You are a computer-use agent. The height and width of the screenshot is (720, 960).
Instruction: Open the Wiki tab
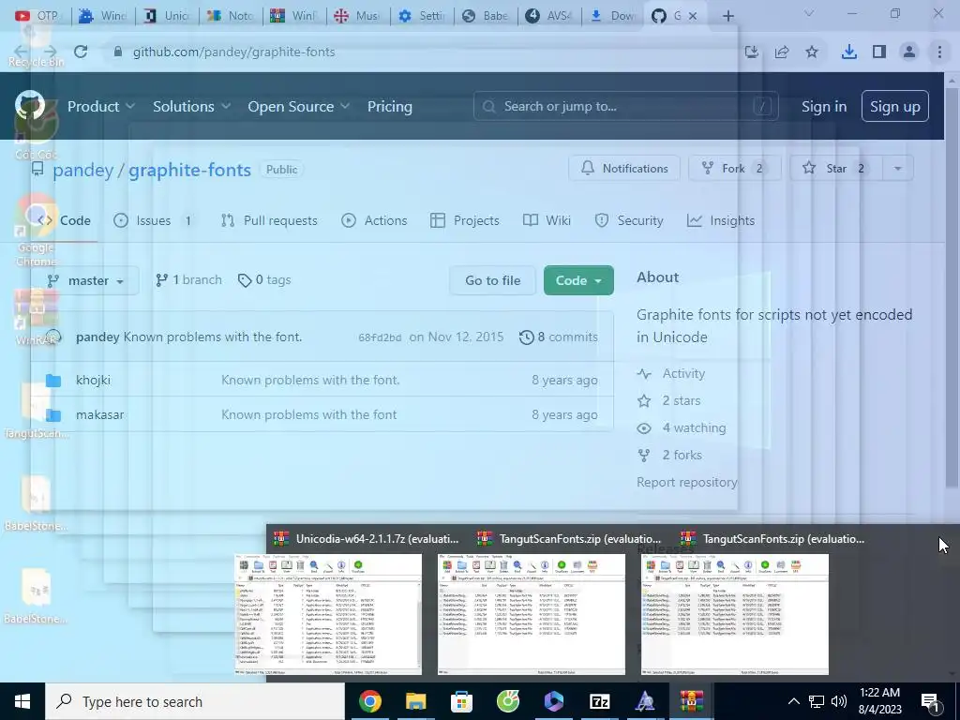click(x=547, y=220)
